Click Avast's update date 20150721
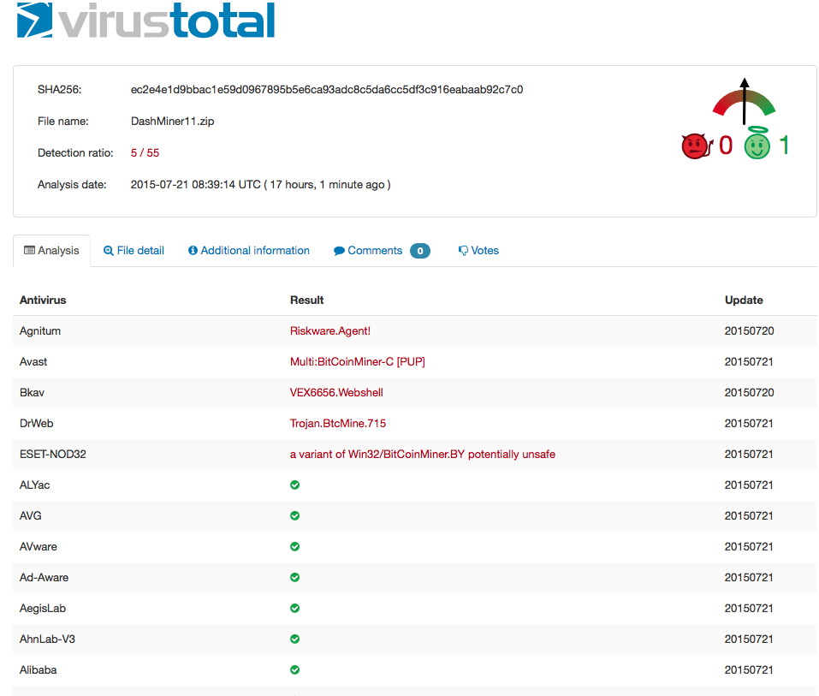The height and width of the screenshot is (696, 819). tap(749, 362)
